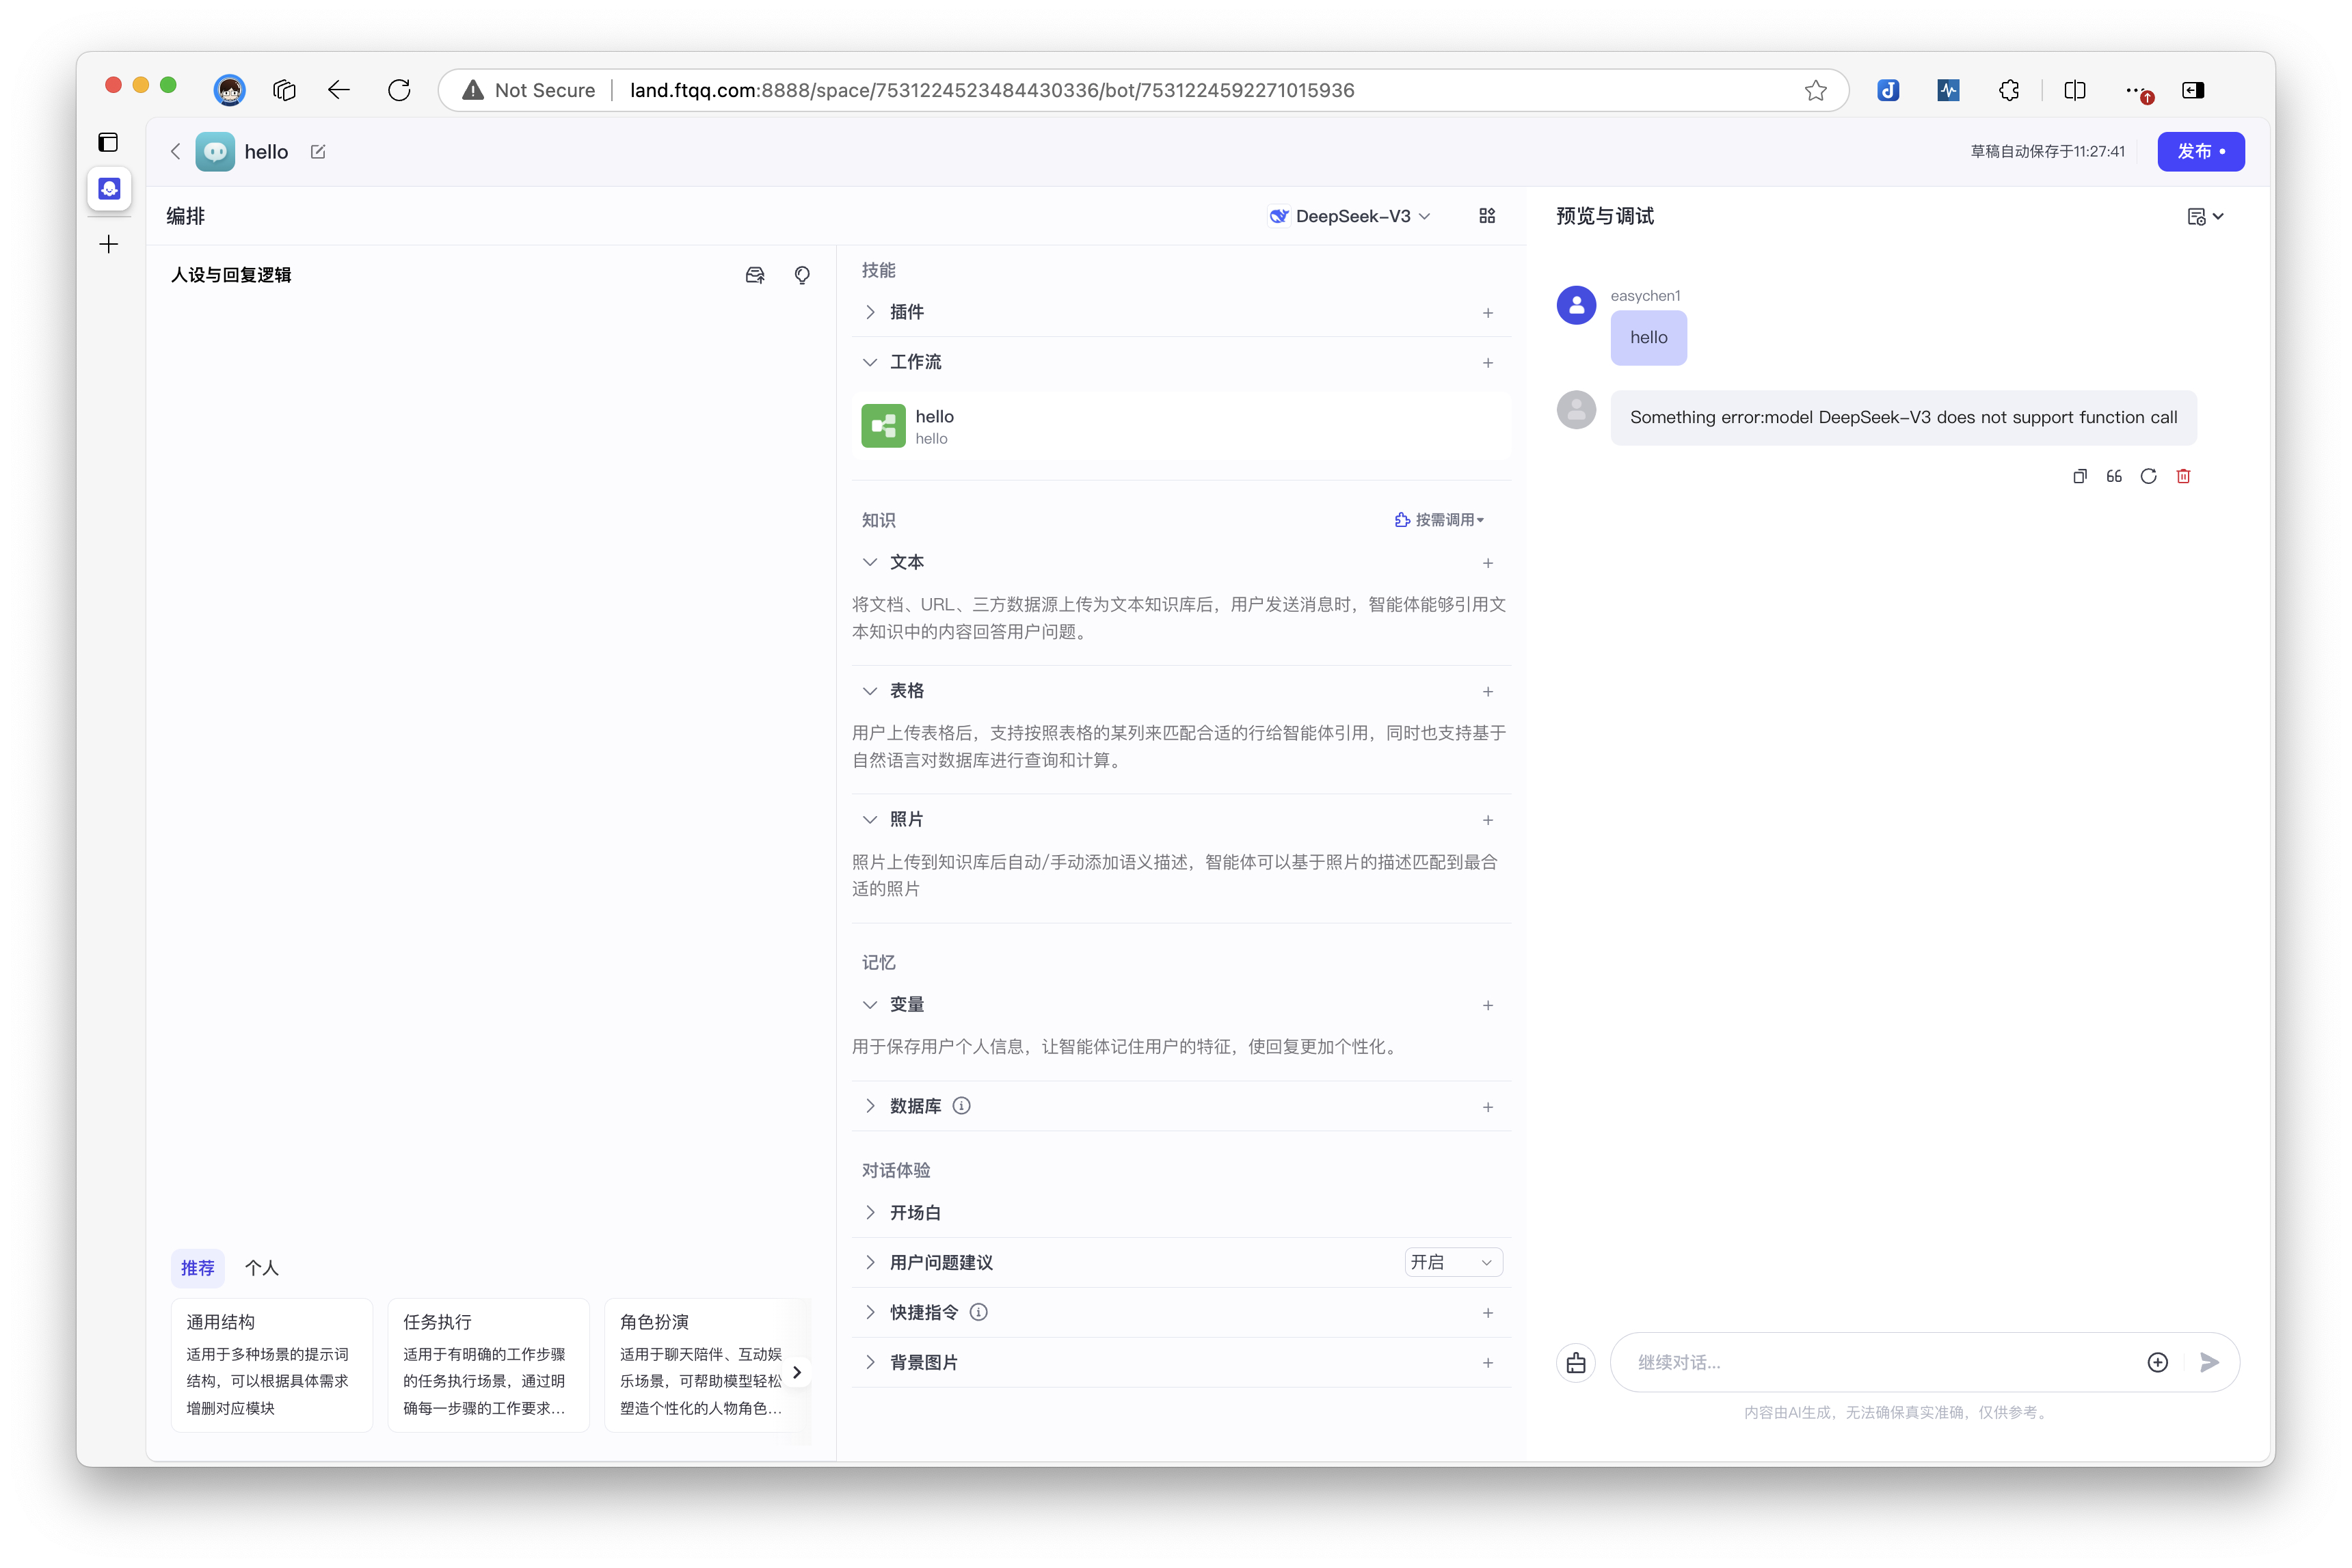2352x1568 pixels.
Task: Open the browser tab overview icon
Action: (284, 90)
